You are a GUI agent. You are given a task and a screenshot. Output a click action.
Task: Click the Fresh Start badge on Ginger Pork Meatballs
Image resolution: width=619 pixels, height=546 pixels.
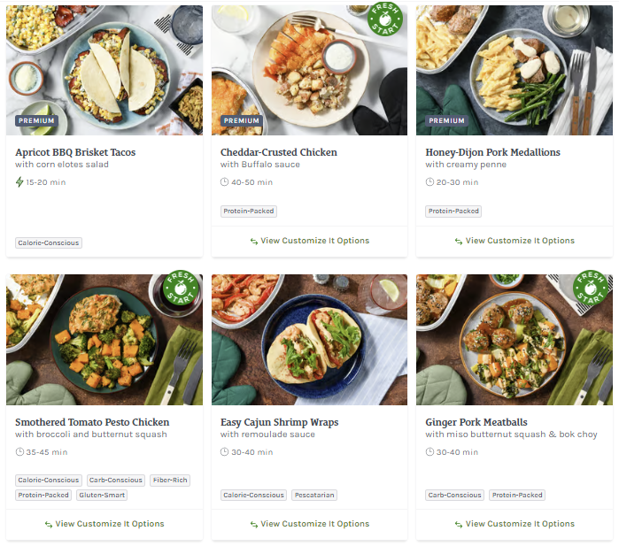591,288
